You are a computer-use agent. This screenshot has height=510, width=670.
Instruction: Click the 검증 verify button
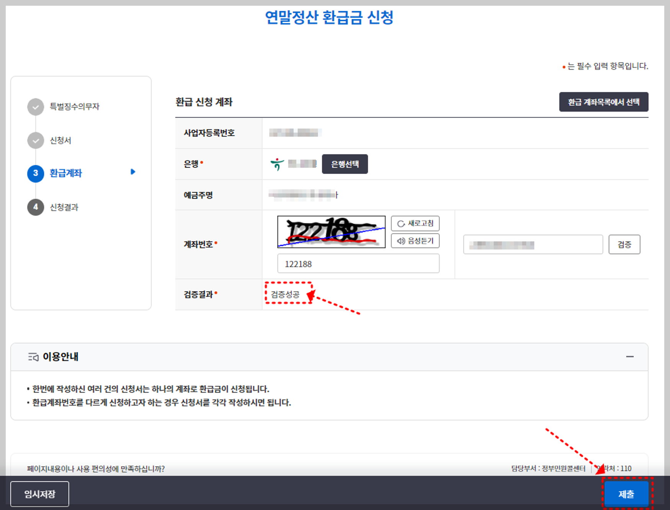[624, 244]
